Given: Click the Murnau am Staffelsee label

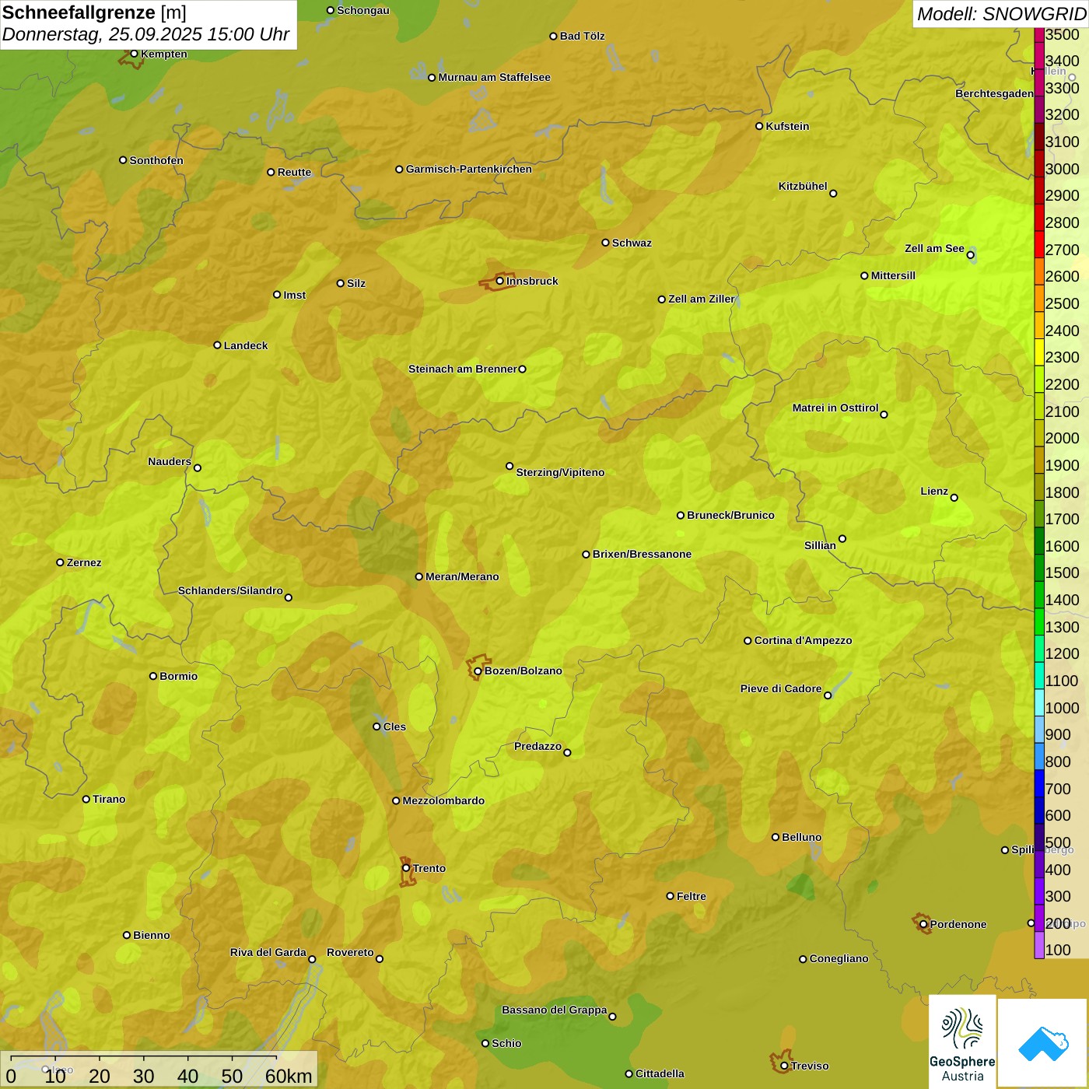Looking at the screenshot, I should (x=494, y=77).
